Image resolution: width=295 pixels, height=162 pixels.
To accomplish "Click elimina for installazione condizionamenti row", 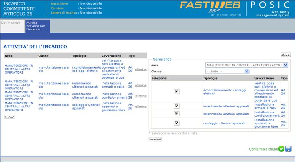I will [x=141, y=96].
